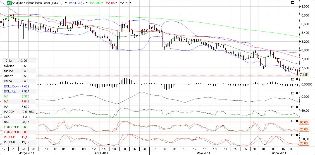315x155 pixels.
Task: Select the OSC -1,314 row
Action: click(x=19, y=117)
